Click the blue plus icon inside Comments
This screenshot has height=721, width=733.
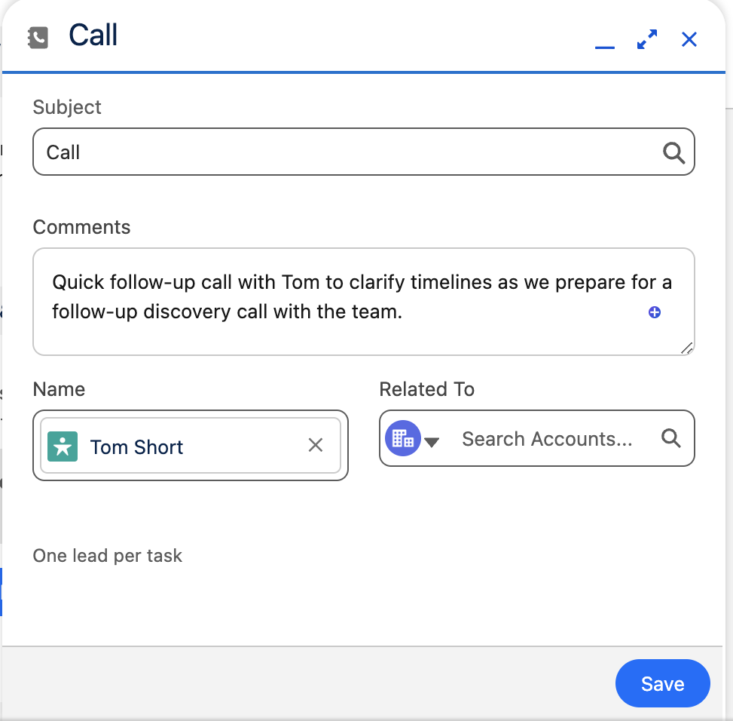point(654,311)
